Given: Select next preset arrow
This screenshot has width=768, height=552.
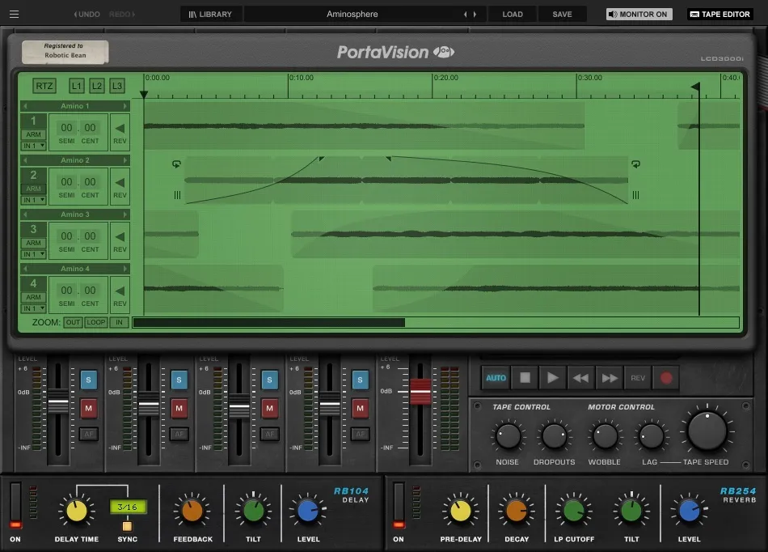Looking at the screenshot, I should click(475, 15).
